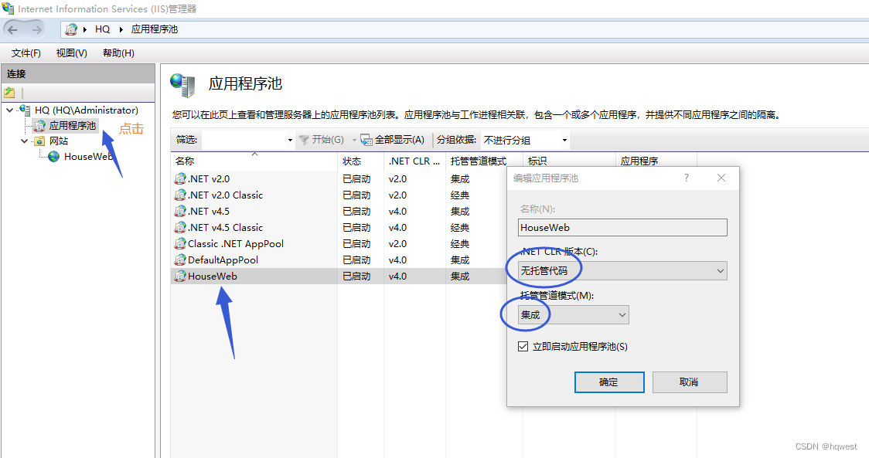
Task: Click the 网站 folder icon in tree
Action: coord(39,141)
